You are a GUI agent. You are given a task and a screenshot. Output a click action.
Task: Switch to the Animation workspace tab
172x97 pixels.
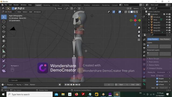pos(96,5)
